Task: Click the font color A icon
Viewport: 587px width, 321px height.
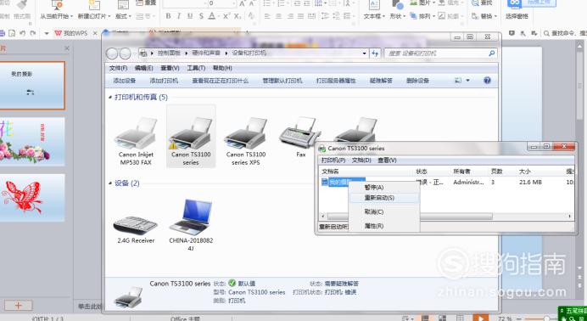Action: point(212,16)
